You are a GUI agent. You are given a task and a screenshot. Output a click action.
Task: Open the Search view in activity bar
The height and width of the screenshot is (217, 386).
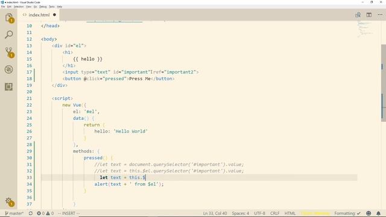9,35
